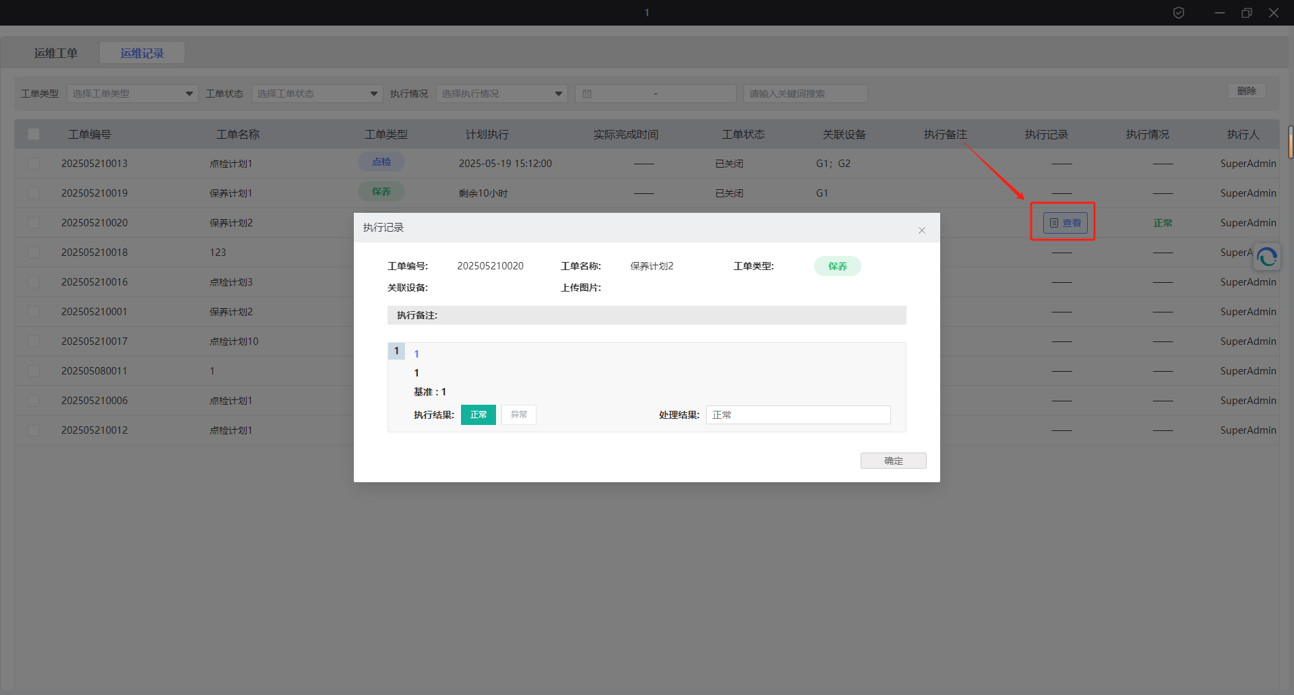Close the 执行记录 dialog with X icon
The image size is (1294, 695).
(921, 230)
